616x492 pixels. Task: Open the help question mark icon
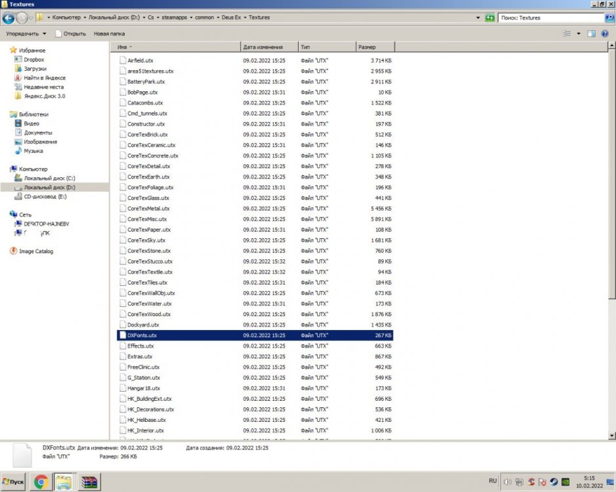[605, 33]
